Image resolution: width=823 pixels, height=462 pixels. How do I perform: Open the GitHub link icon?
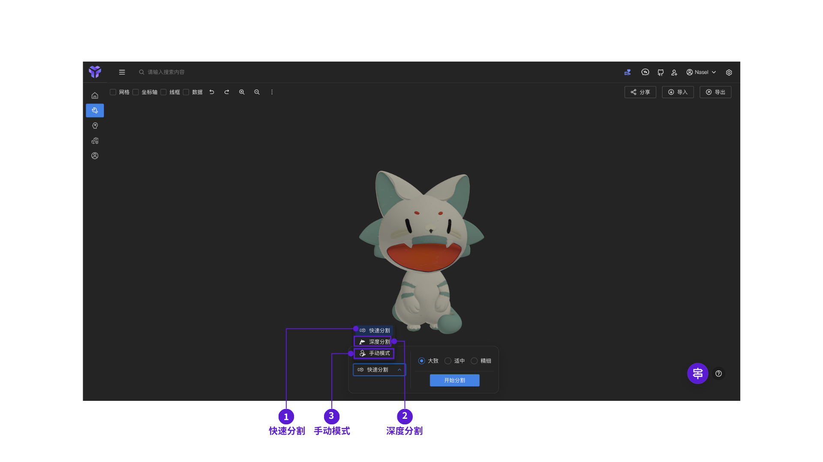[x=660, y=73]
